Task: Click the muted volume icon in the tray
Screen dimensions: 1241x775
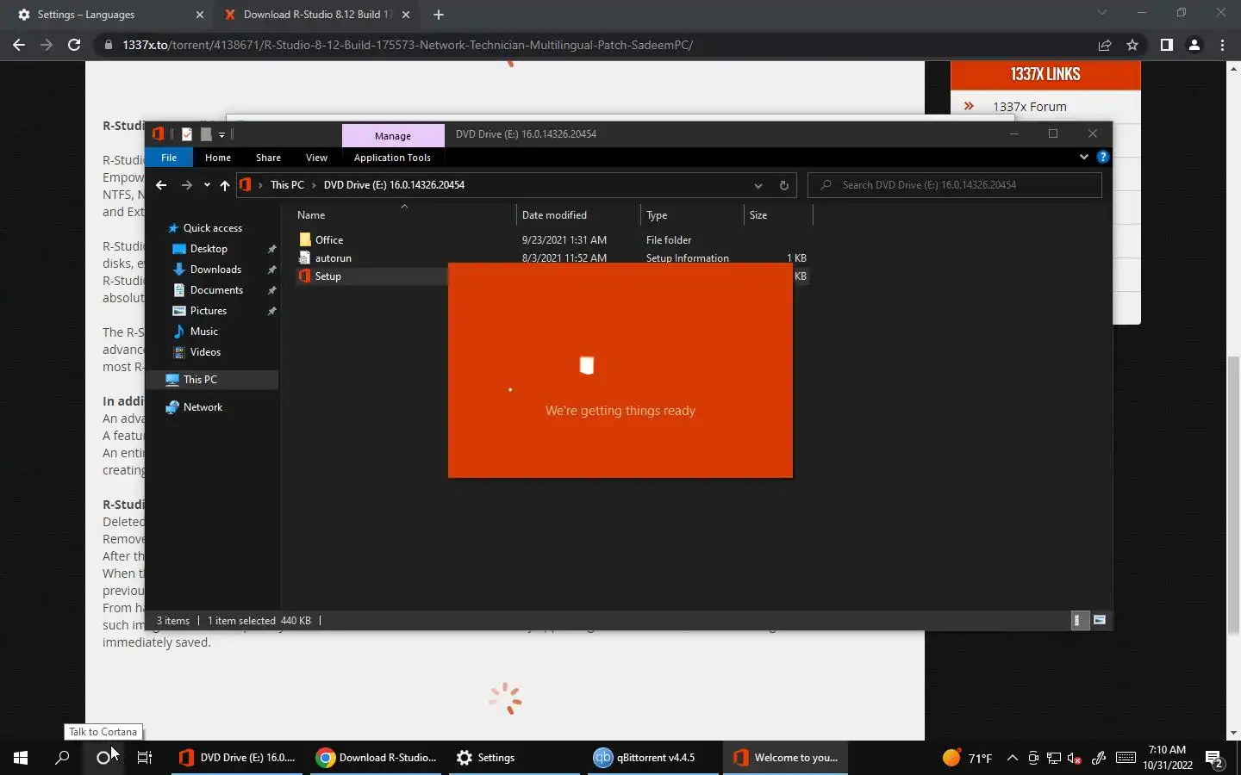Action: (x=1075, y=758)
